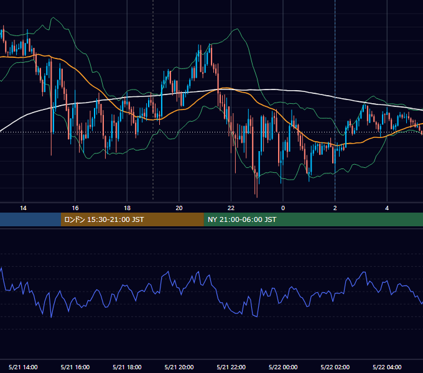Click the NY 21:00-06:00 JST session bar
The height and width of the screenshot is (373, 423).
[x=313, y=219]
